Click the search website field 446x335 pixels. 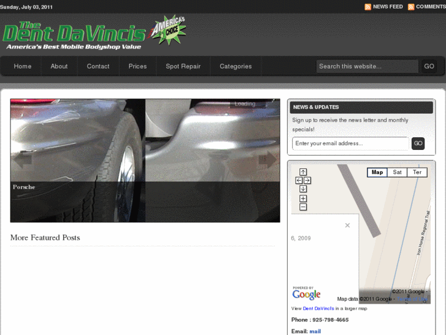point(367,66)
